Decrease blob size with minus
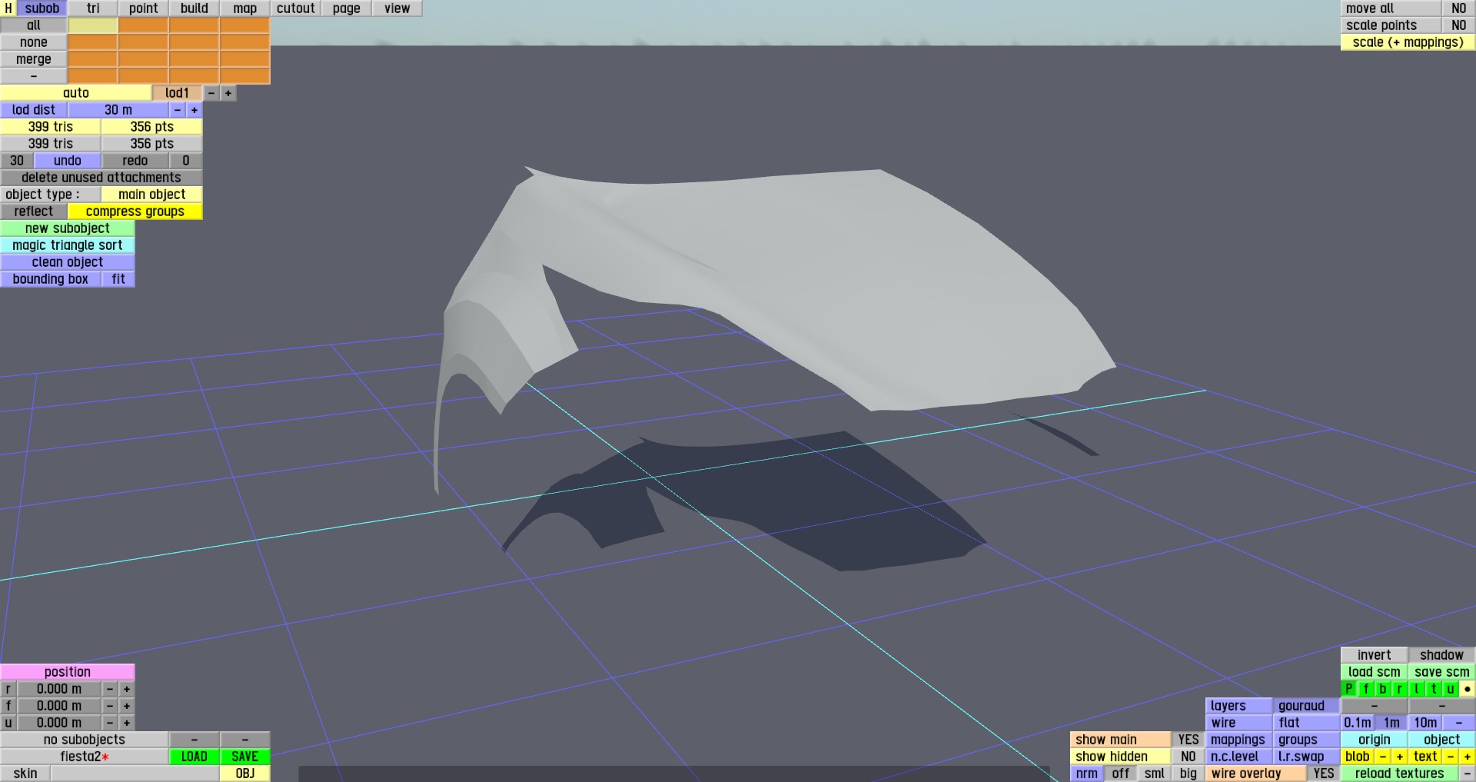The height and width of the screenshot is (782, 1476). (1383, 757)
